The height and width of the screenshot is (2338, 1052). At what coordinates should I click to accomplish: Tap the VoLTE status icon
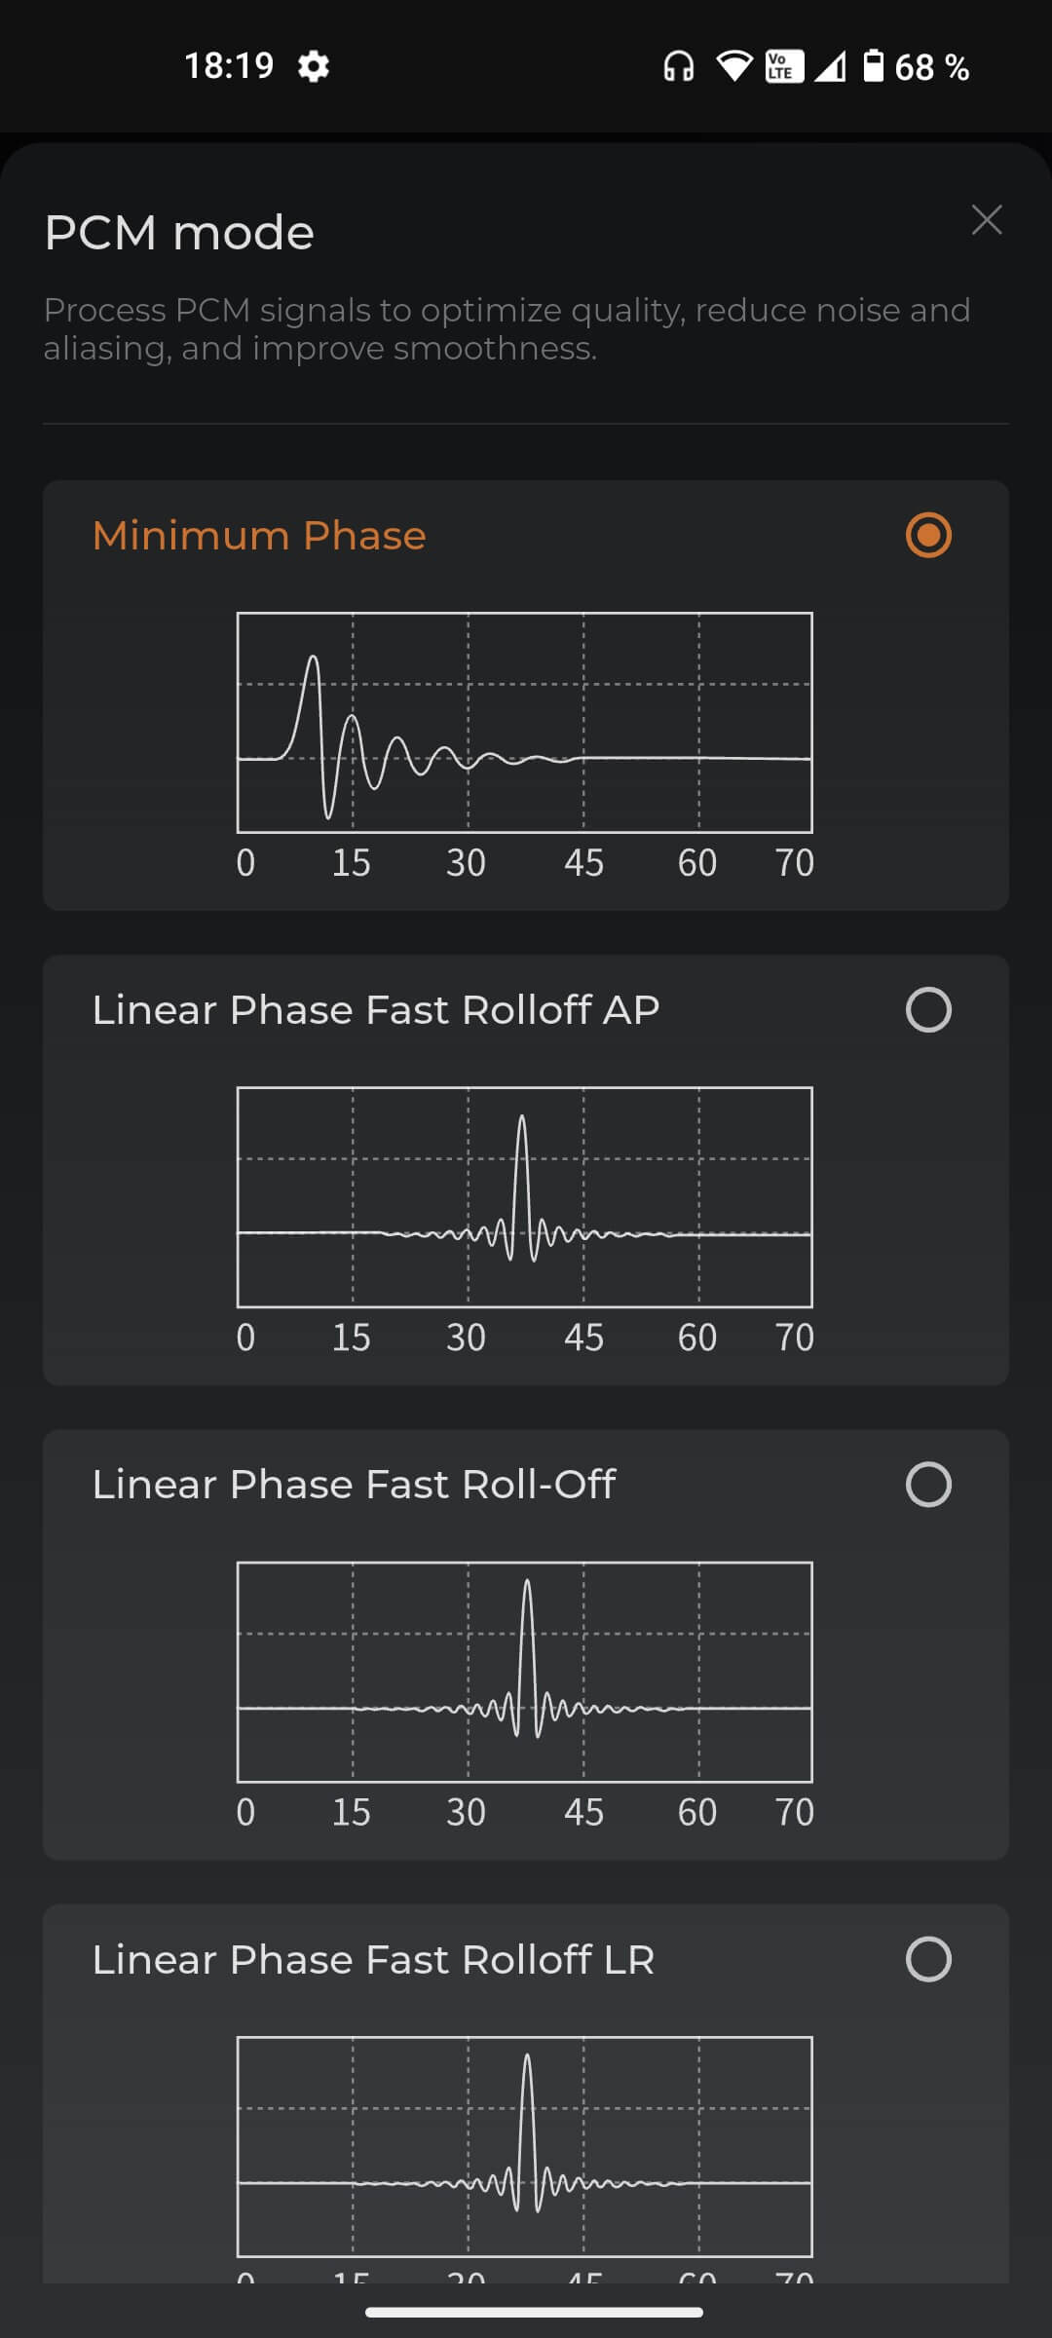point(784,66)
